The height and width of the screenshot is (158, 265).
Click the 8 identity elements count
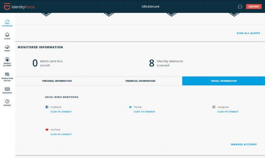[152, 63]
